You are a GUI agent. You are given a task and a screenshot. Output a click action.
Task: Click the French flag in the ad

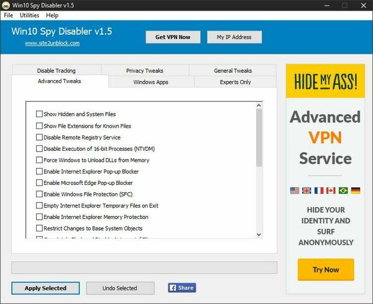coord(319,190)
